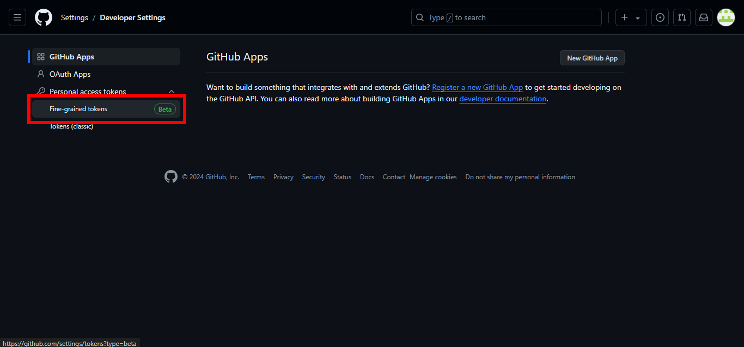744x347 pixels.
Task: Open Fine-grained tokens page
Action: coord(78,109)
